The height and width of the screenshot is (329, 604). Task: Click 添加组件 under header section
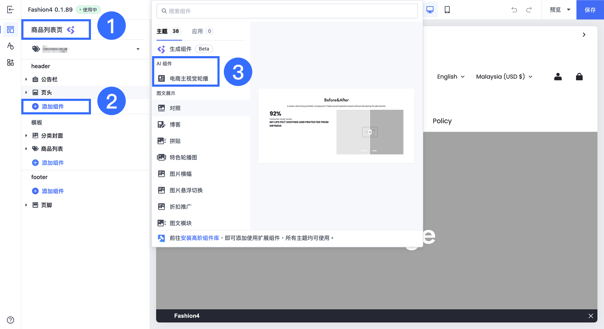[48, 107]
